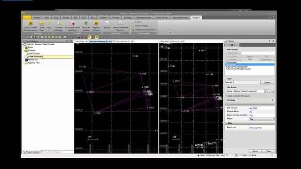Close the Plan View2 document tab

pos(182,41)
